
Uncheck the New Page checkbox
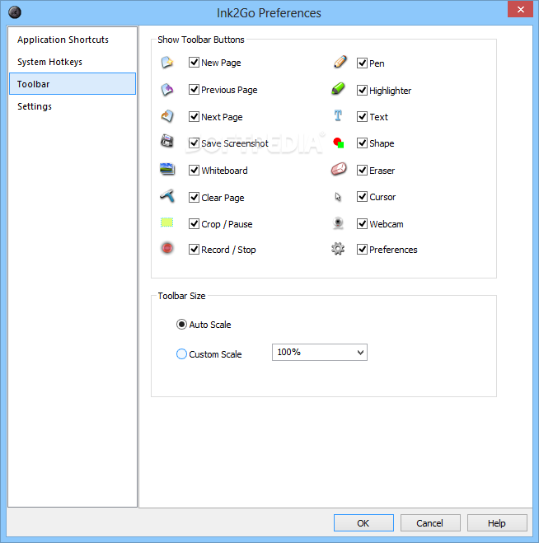[194, 63]
